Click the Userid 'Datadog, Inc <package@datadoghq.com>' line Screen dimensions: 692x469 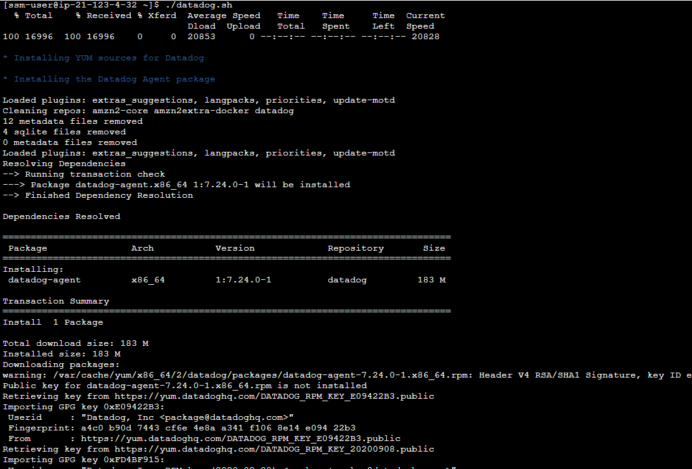click(151, 417)
